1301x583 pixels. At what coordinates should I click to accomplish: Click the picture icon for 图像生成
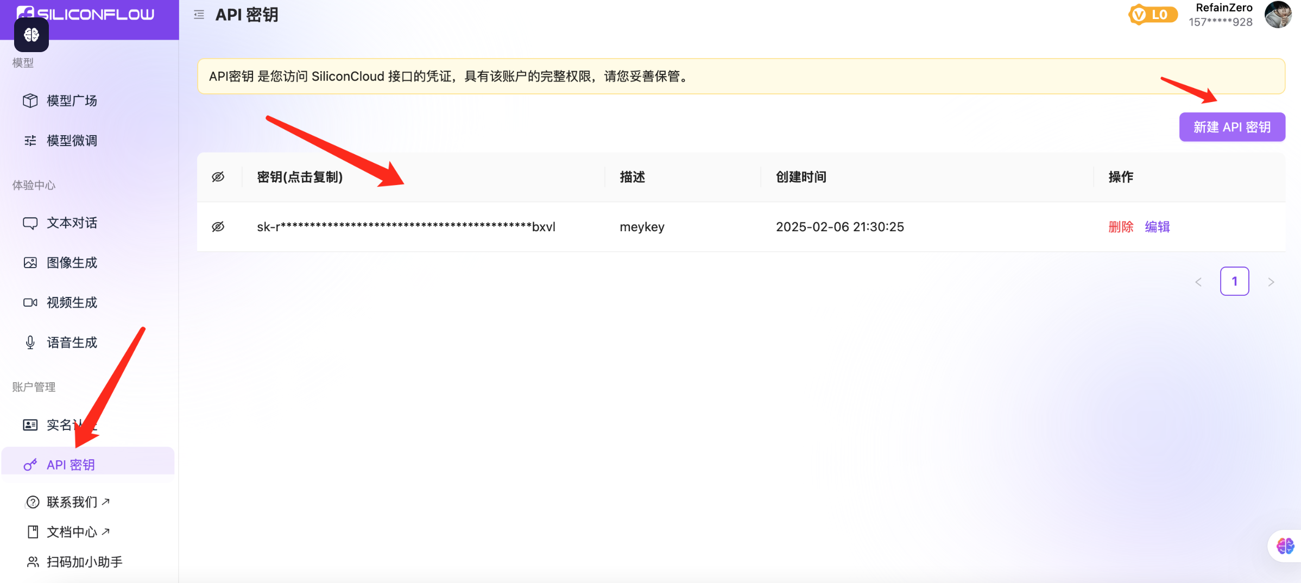(30, 263)
